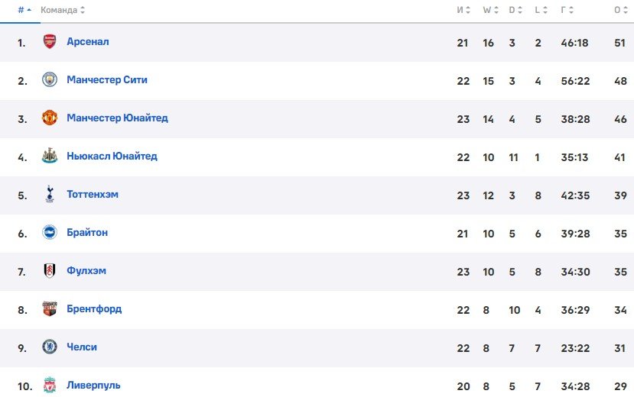Sort table by Команда column
The width and height of the screenshot is (634, 397).
point(62,10)
